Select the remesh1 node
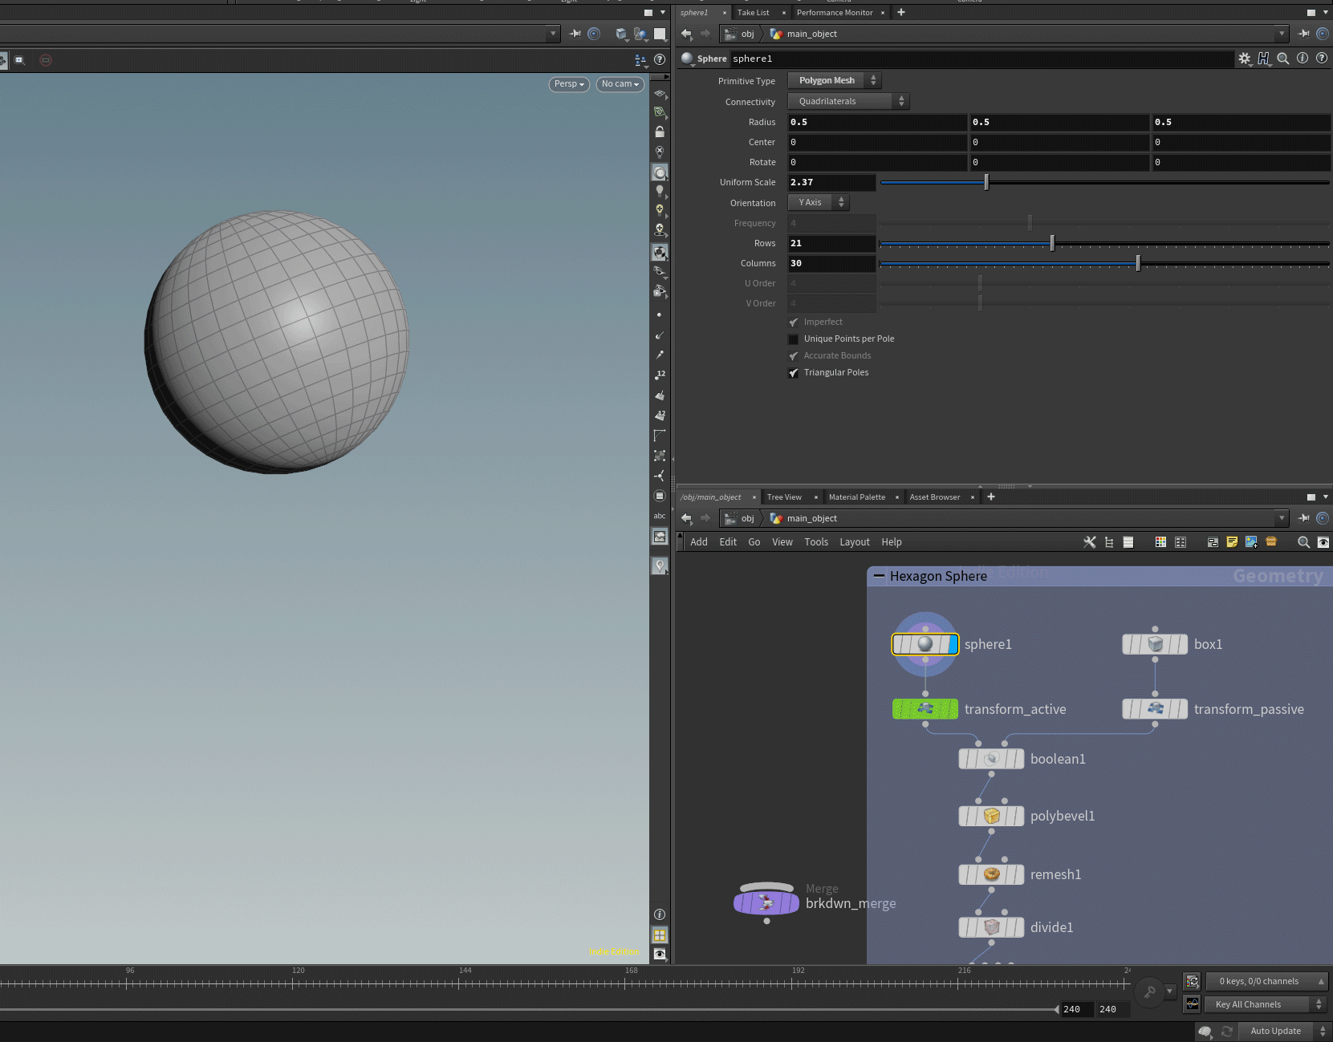Image resolution: width=1333 pixels, height=1042 pixels. [x=991, y=874]
